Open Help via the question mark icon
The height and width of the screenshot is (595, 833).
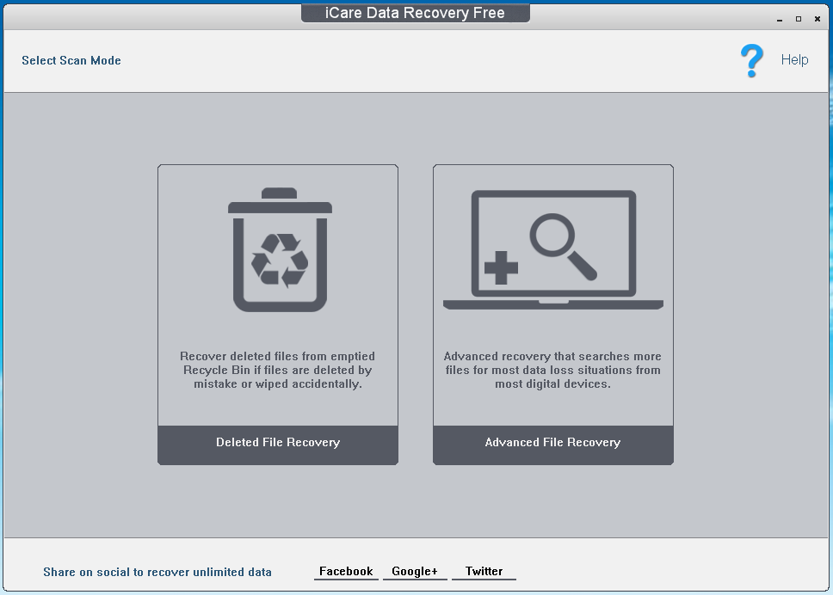751,59
